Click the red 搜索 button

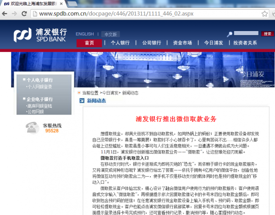[x=268, y=34]
